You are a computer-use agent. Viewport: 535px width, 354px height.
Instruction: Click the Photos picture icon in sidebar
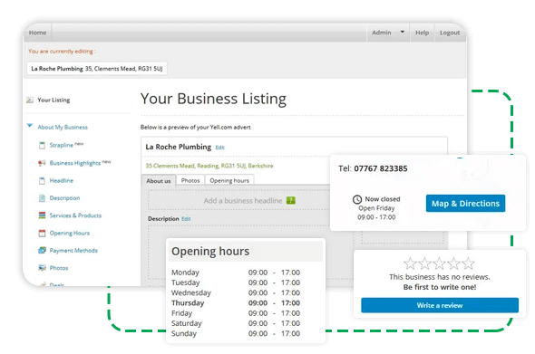point(42,268)
